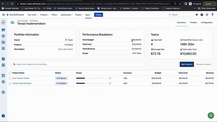Open the Gmail bookmark

click(47, 8)
